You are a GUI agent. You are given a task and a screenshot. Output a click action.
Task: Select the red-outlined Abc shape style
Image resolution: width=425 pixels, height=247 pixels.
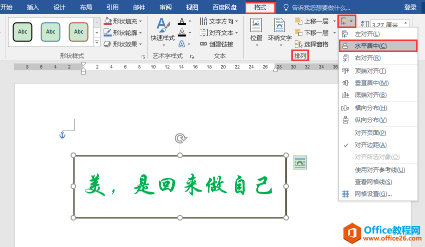click(78, 32)
